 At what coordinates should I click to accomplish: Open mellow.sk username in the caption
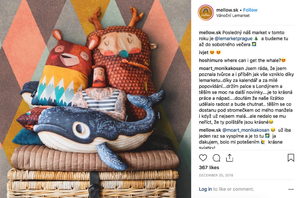point(210,32)
